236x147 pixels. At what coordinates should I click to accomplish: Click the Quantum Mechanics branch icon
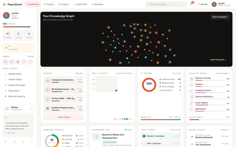point(191,97)
